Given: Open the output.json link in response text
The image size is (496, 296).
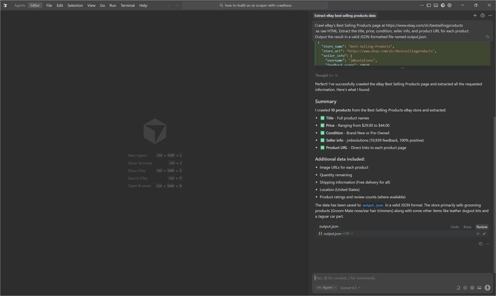Looking at the screenshot, I should [x=372, y=205].
